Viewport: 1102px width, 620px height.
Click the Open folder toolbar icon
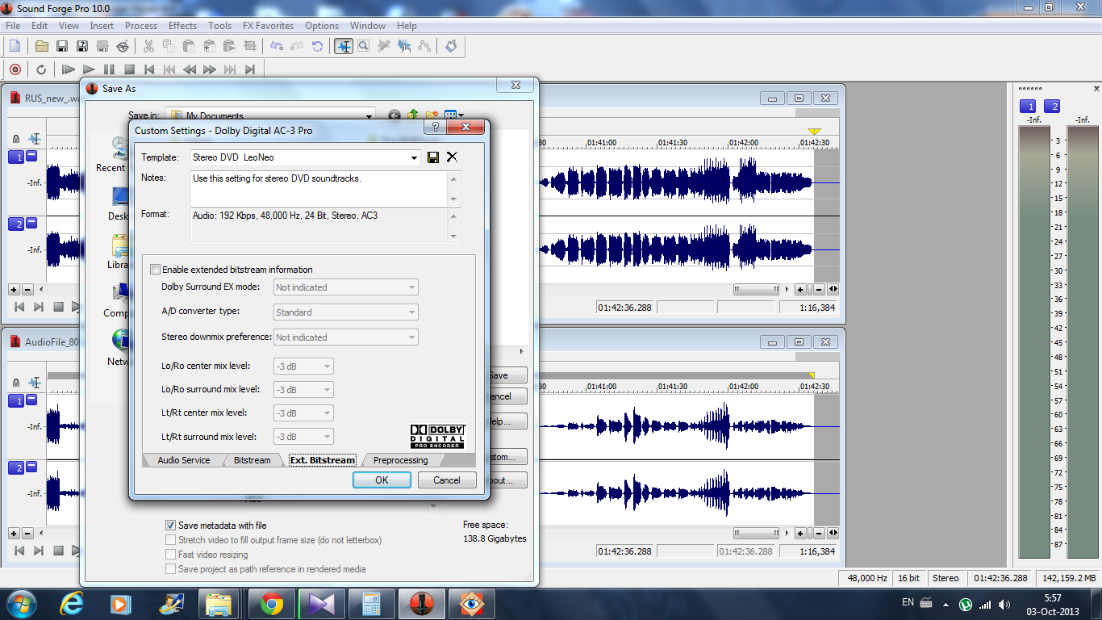point(41,46)
